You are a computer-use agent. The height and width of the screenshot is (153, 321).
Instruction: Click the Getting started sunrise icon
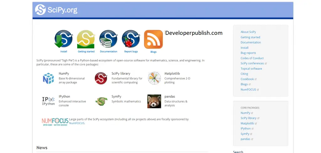[x=86, y=39]
